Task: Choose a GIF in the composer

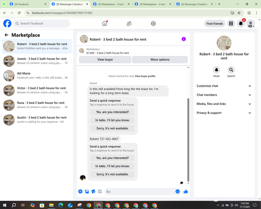Action: point(100,192)
